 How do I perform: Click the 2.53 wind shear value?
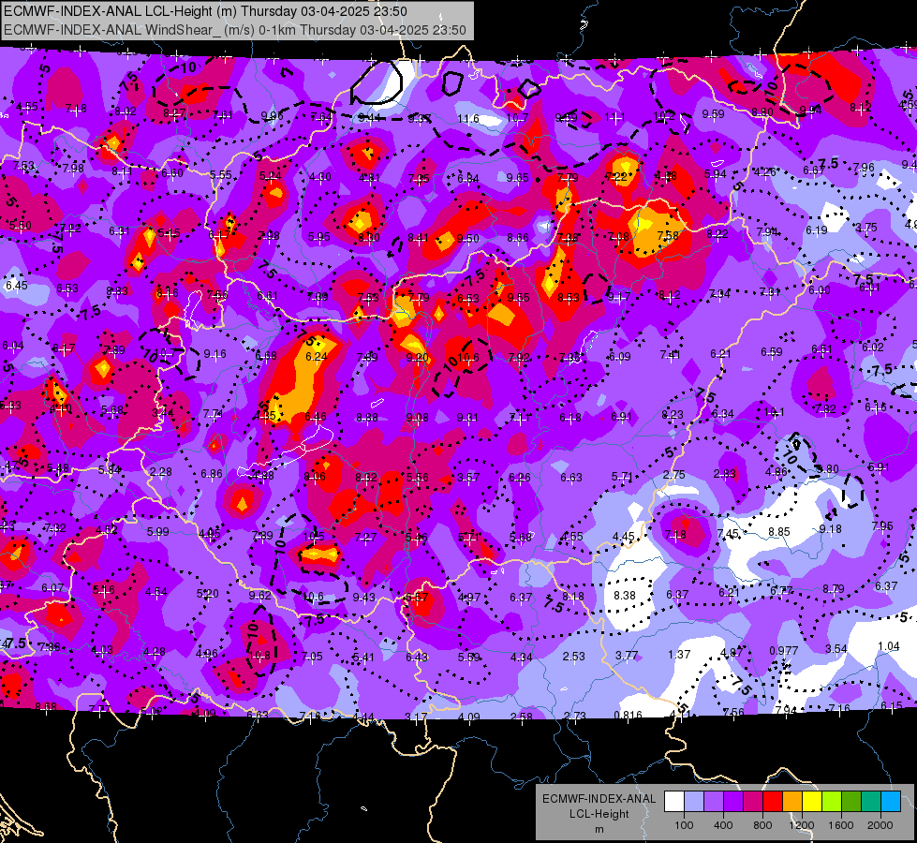[573, 657]
